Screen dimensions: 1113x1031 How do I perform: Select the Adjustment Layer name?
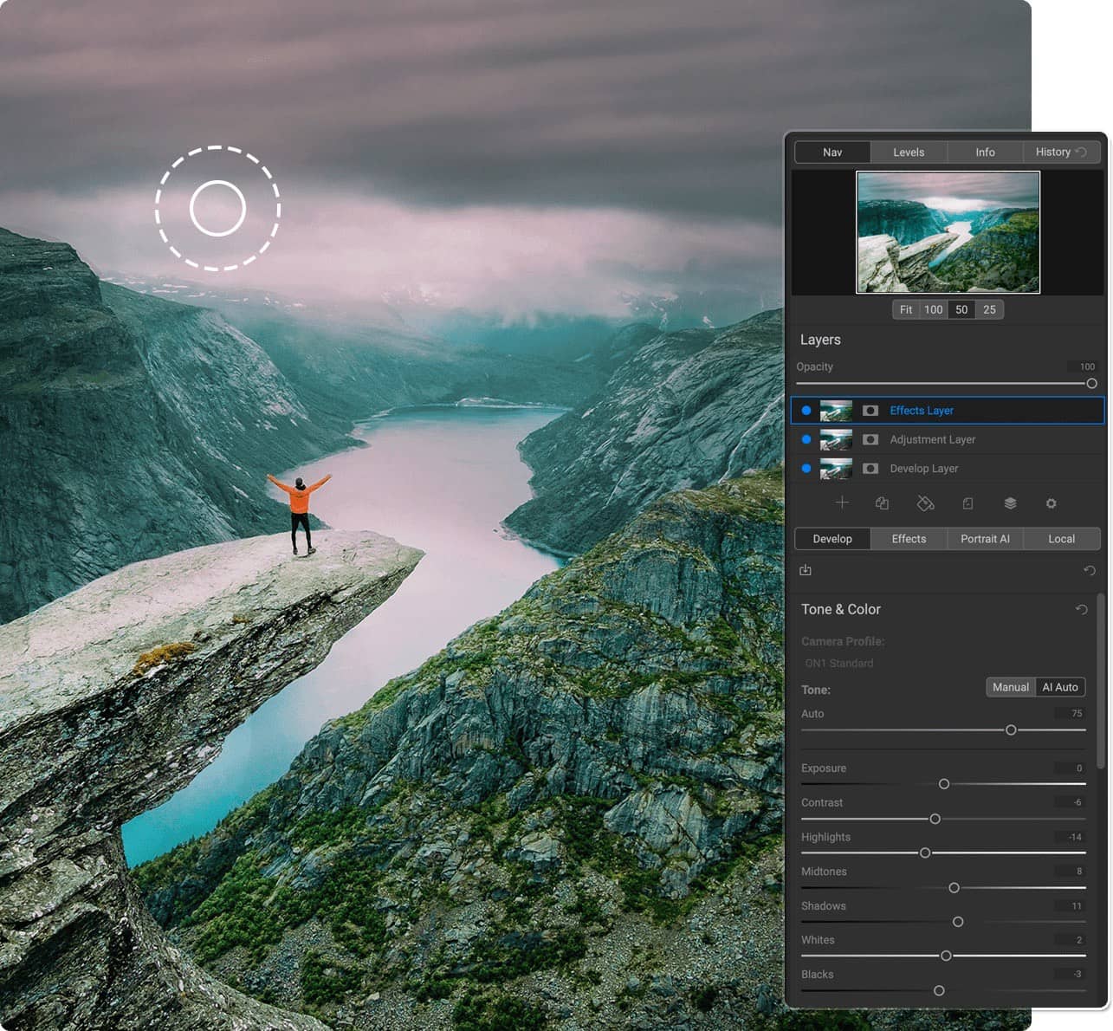(x=933, y=439)
